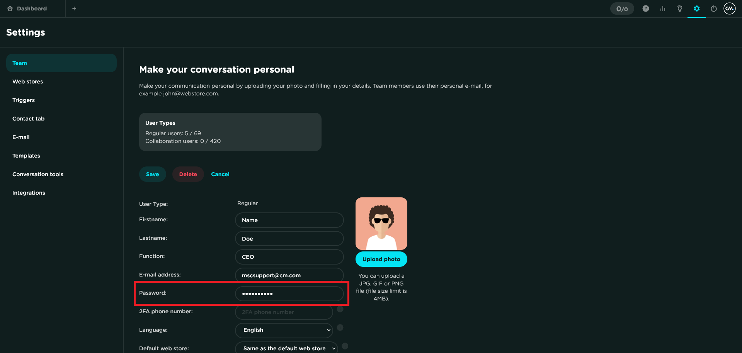Add a new tab with plus icon
The height and width of the screenshot is (353, 742).
point(74,8)
